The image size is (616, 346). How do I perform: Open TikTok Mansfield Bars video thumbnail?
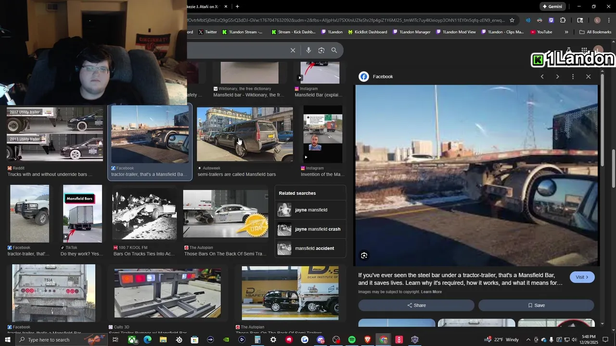82,214
